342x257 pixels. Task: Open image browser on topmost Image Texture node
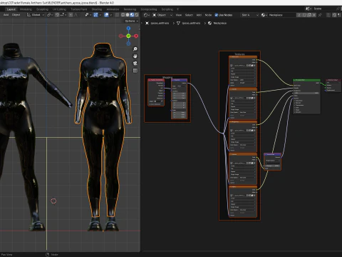point(232,65)
